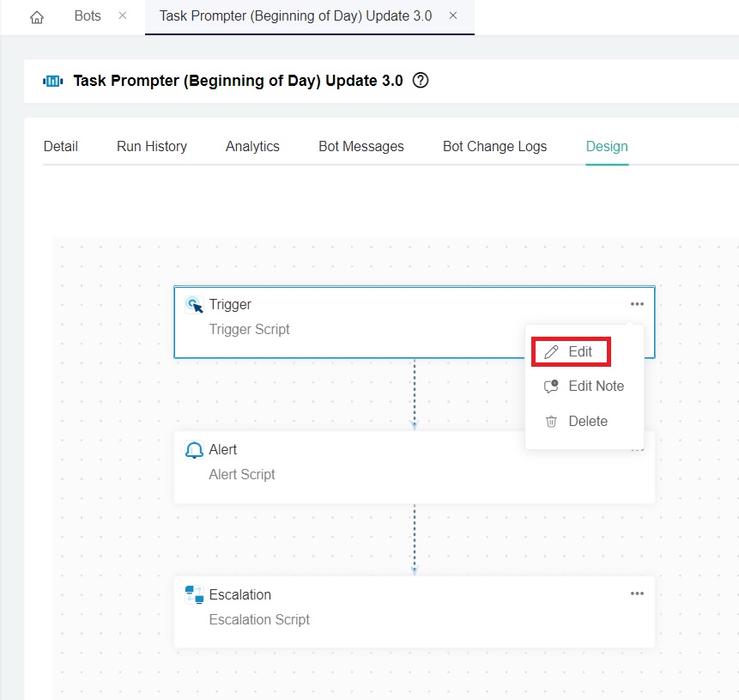Close the Task Prompter tab
Image resolution: width=739 pixels, height=700 pixels.
coord(453,16)
